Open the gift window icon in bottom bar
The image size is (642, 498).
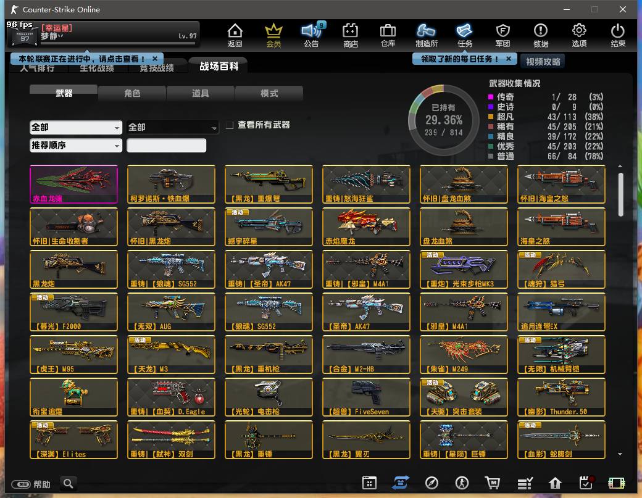click(369, 483)
